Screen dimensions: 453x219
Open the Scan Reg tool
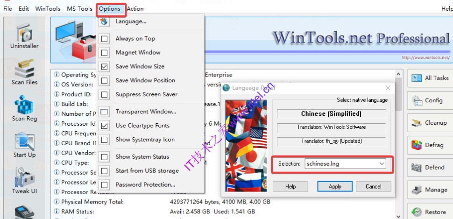click(24, 108)
